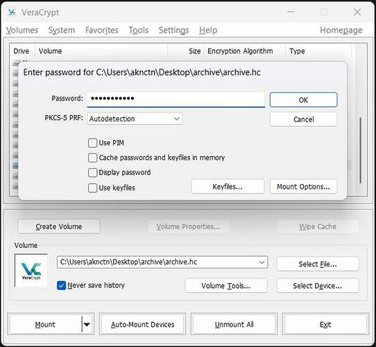Click the Encryption Algorithm column header

pyautogui.click(x=245, y=51)
